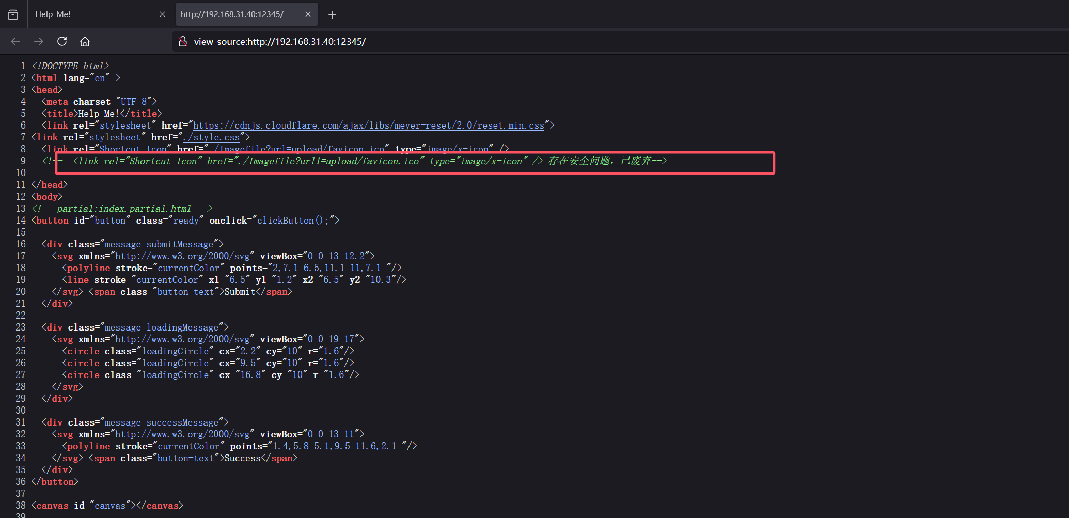This screenshot has height=518, width=1069.
Task: Click the circle with cx="2.2"
Action: (x=208, y=351)
